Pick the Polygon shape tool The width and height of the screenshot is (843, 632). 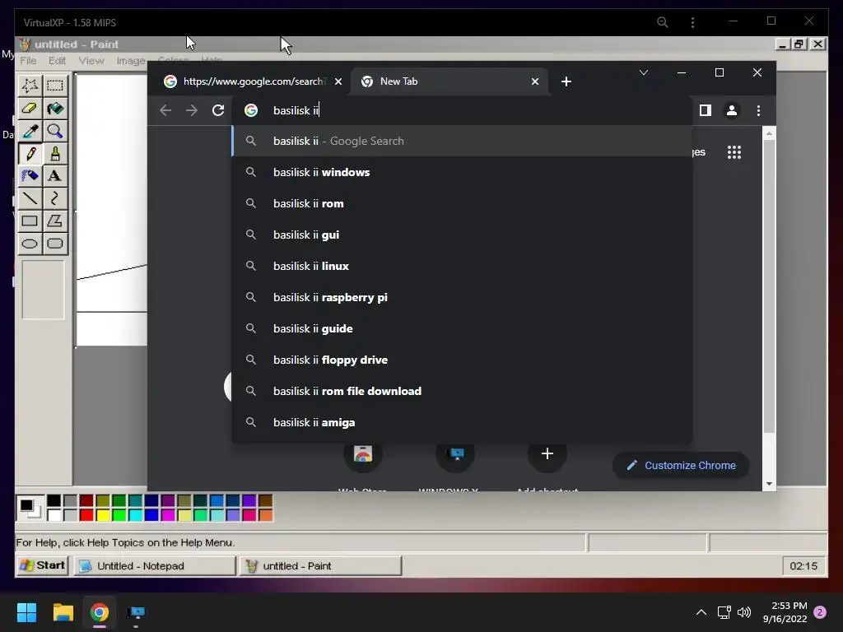pyautogui.click(x=55, y=221)
